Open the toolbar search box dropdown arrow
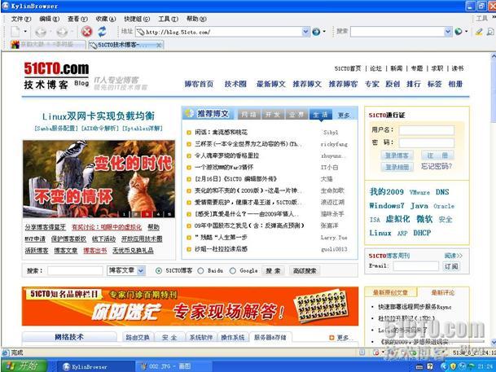The image size is (496, 372). [448, 32]
